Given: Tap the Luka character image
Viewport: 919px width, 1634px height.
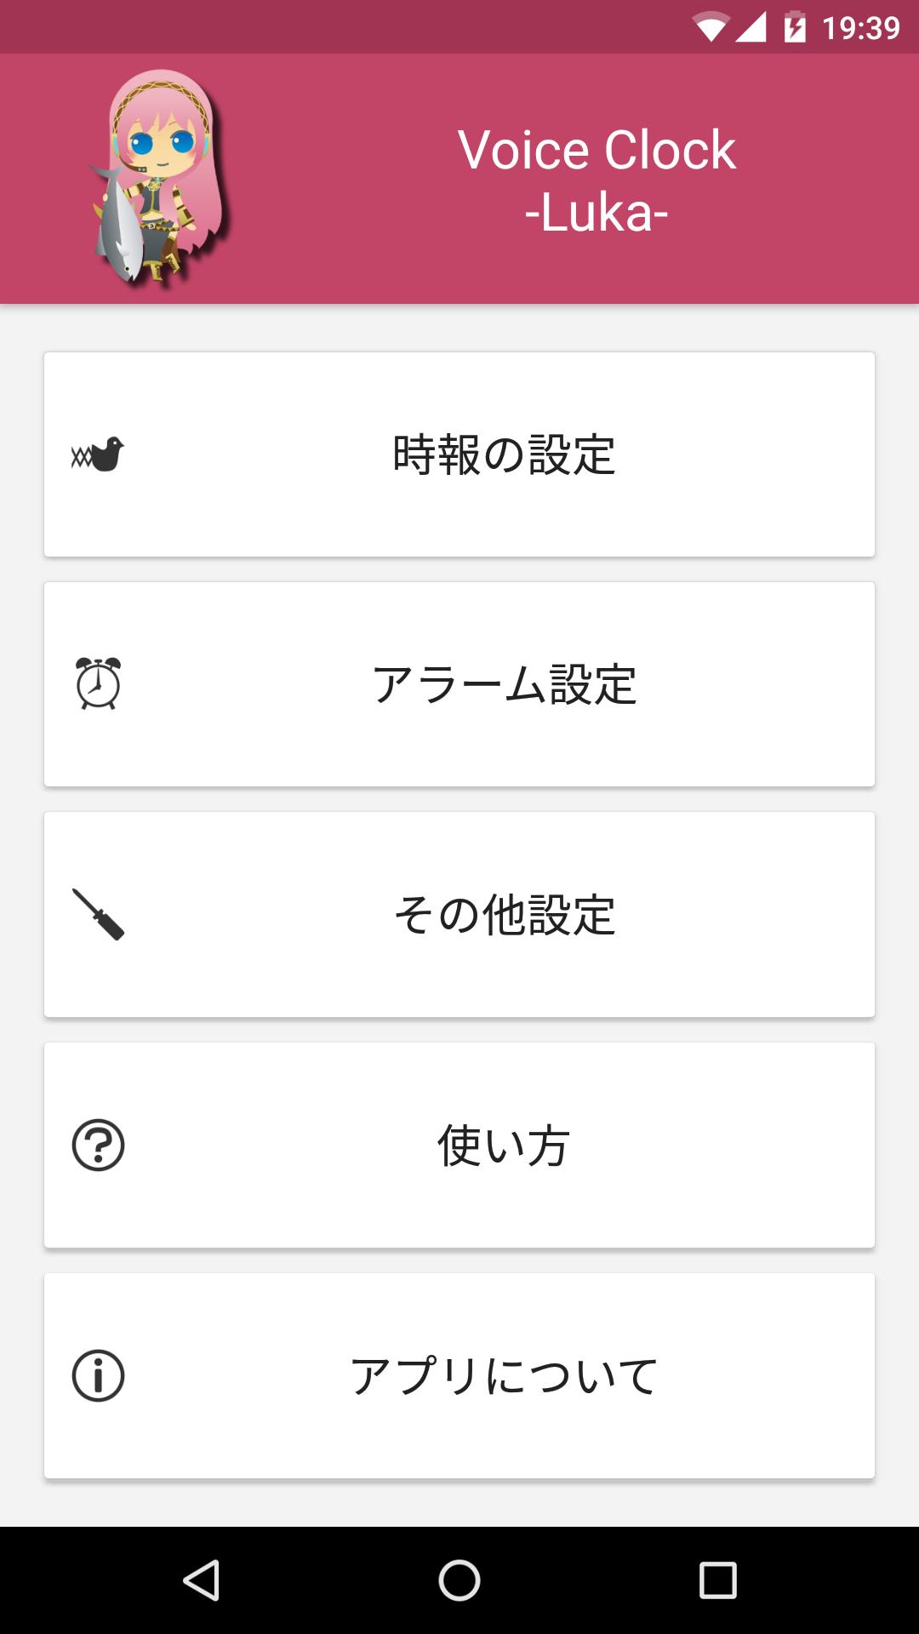Looking at the screenshot, I should tap(160, 177).
